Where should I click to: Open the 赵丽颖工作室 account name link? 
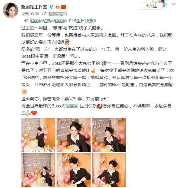click(34, 7)
